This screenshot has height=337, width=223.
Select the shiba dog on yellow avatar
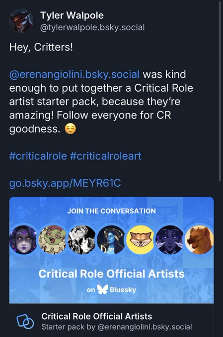140,240
